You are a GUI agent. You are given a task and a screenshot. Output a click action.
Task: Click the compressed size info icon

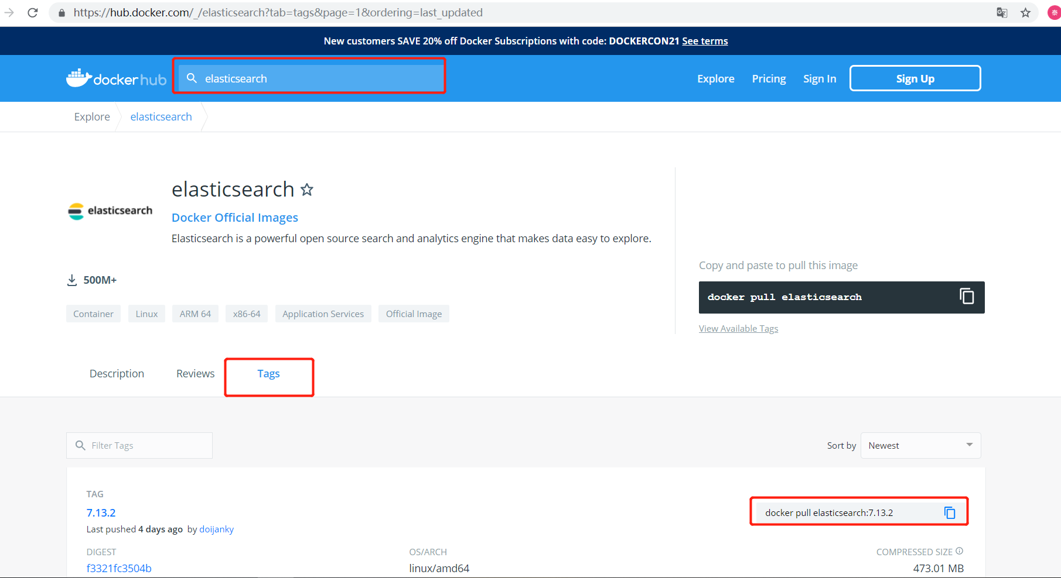pyautogui.click(x=960, y=551)
